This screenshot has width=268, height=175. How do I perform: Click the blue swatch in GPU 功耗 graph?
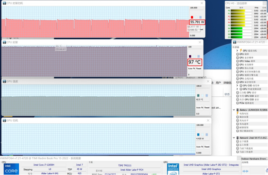coord(198,135)
